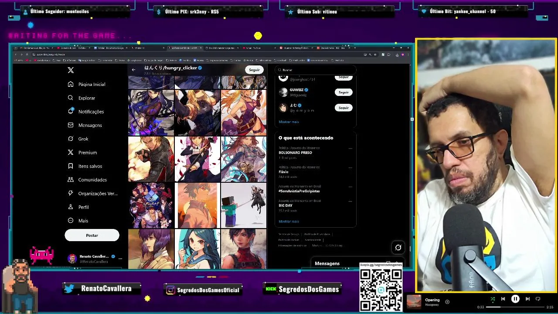Image resolution: width=558 pixels, height=314 pixels.
Task: Click Mostrar mais under follow suggestions
Action: pyautogui.click(x=289, y=122)
